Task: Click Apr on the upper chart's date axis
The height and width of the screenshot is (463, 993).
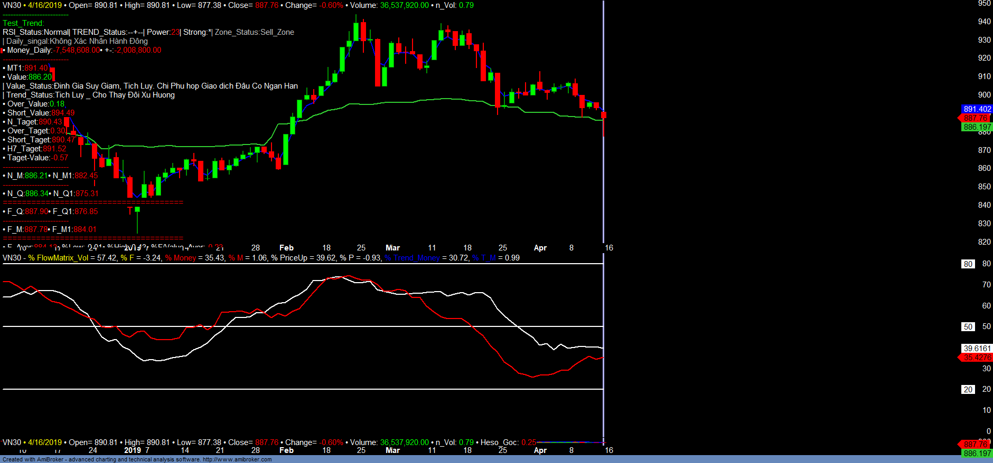Action: (540, 248)
